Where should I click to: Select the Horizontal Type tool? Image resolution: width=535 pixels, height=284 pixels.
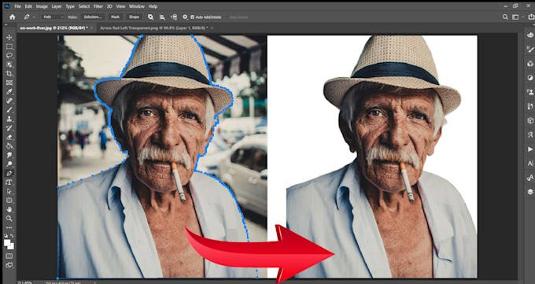[9, 183]
